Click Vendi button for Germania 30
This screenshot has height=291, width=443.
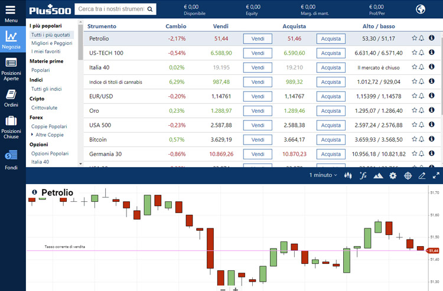tap(258, 154)
